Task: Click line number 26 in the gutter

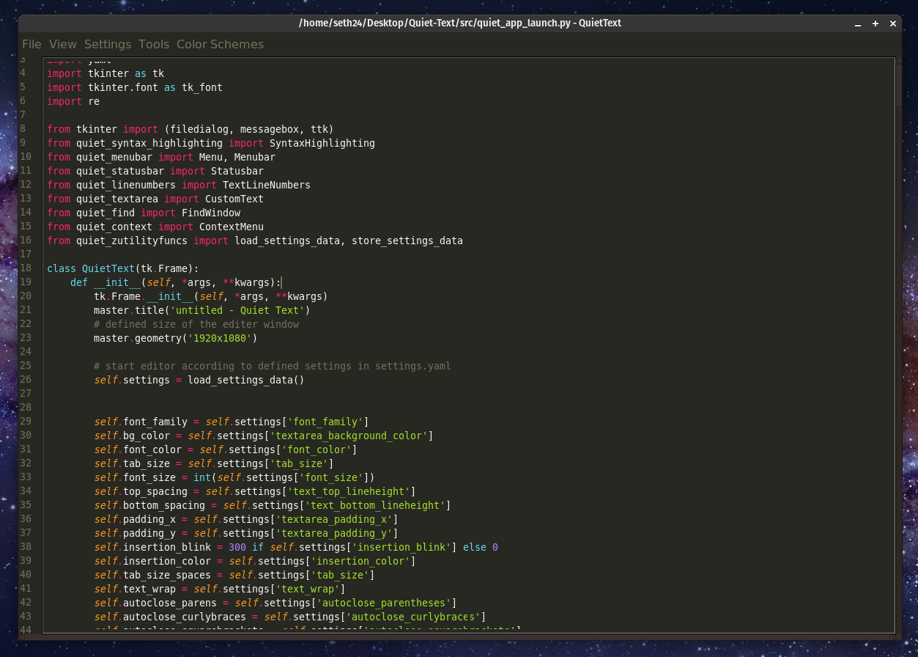Action: click(x=26, y=380)
